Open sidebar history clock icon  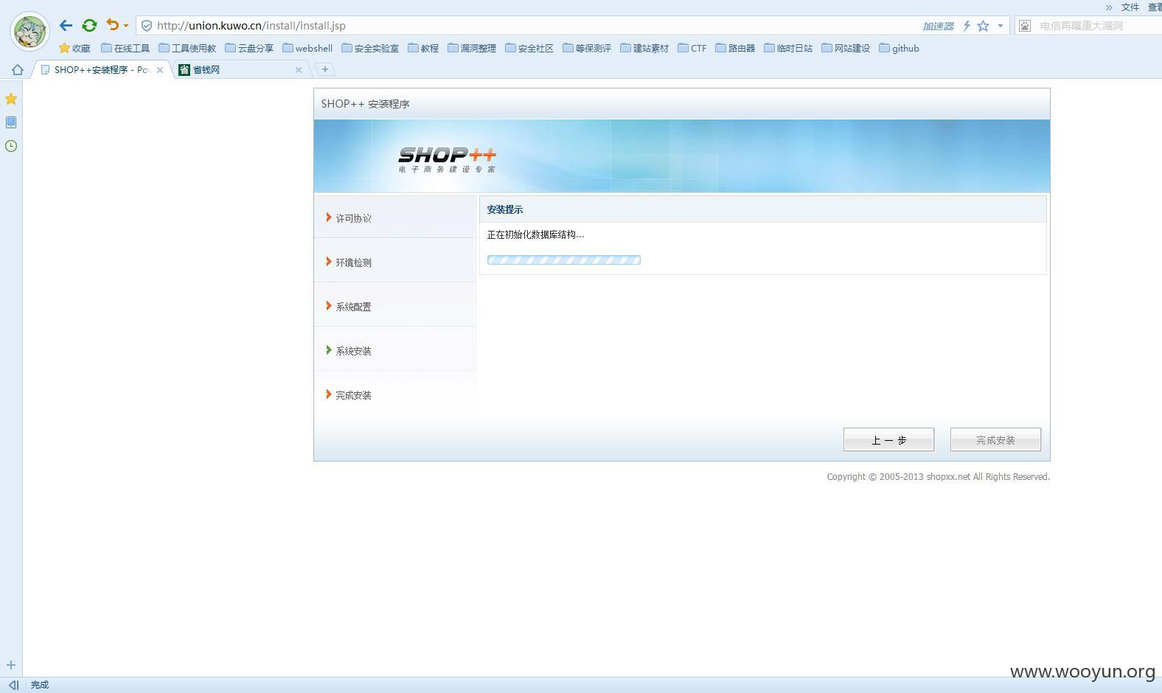coord(11,146)
